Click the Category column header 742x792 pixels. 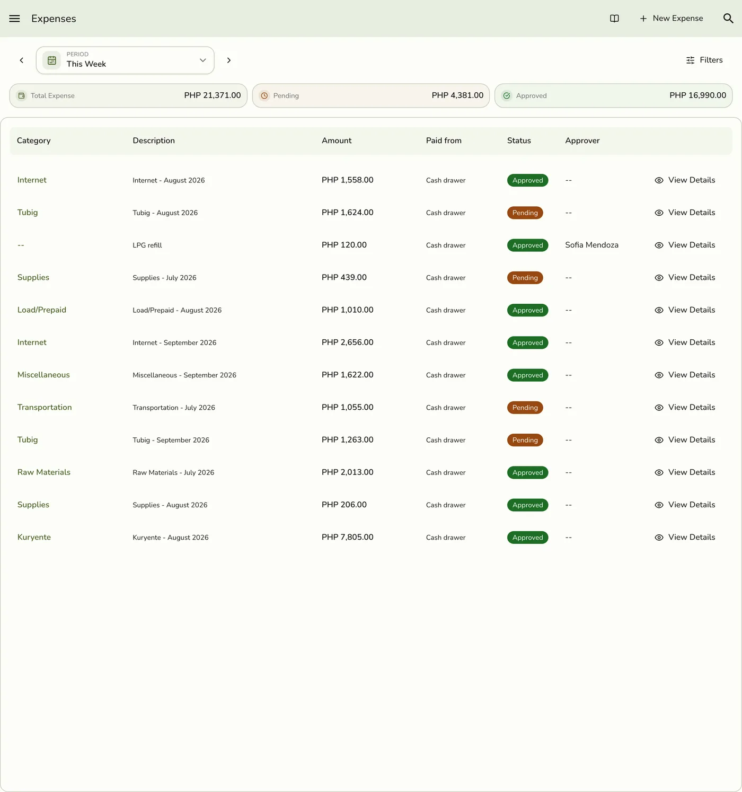click(34, 140)
